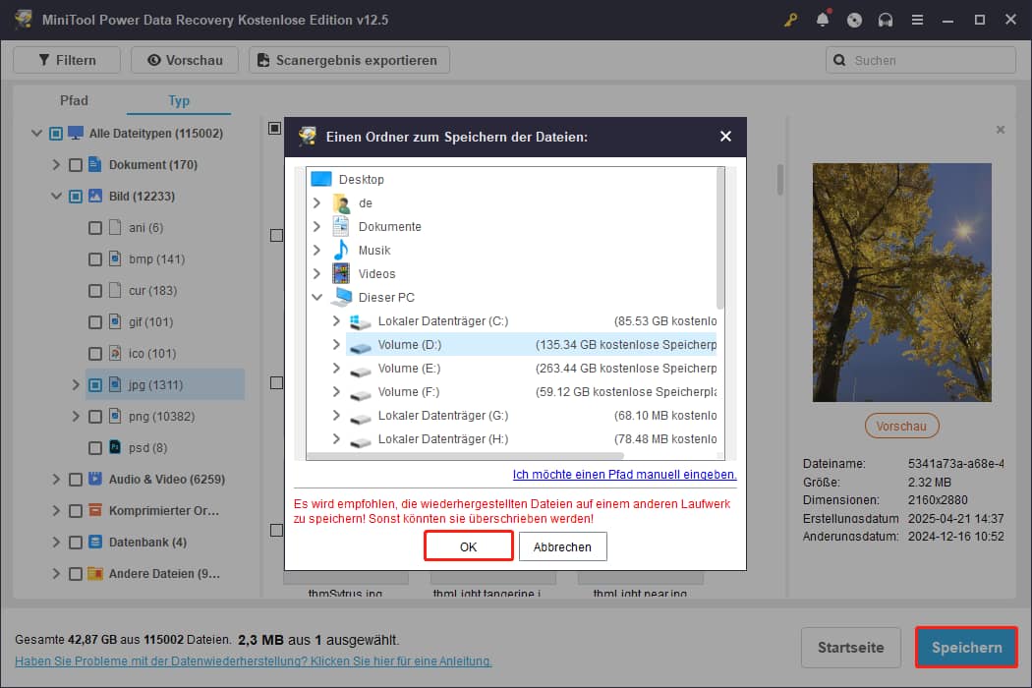Switch to the Pfad tab

[x=74, y=100]
